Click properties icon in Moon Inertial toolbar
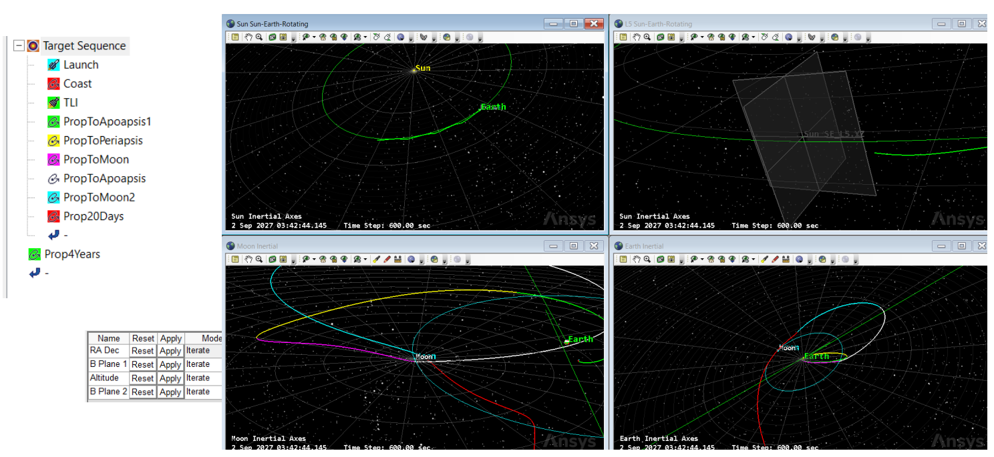The width and height of the screenshot is (994, 457). pyautogui.click(x=235, y=260)
